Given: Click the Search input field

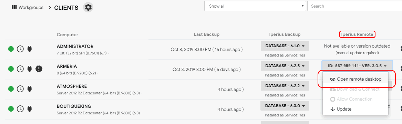Looking at the screenshot, I should [x=354, y=6].
